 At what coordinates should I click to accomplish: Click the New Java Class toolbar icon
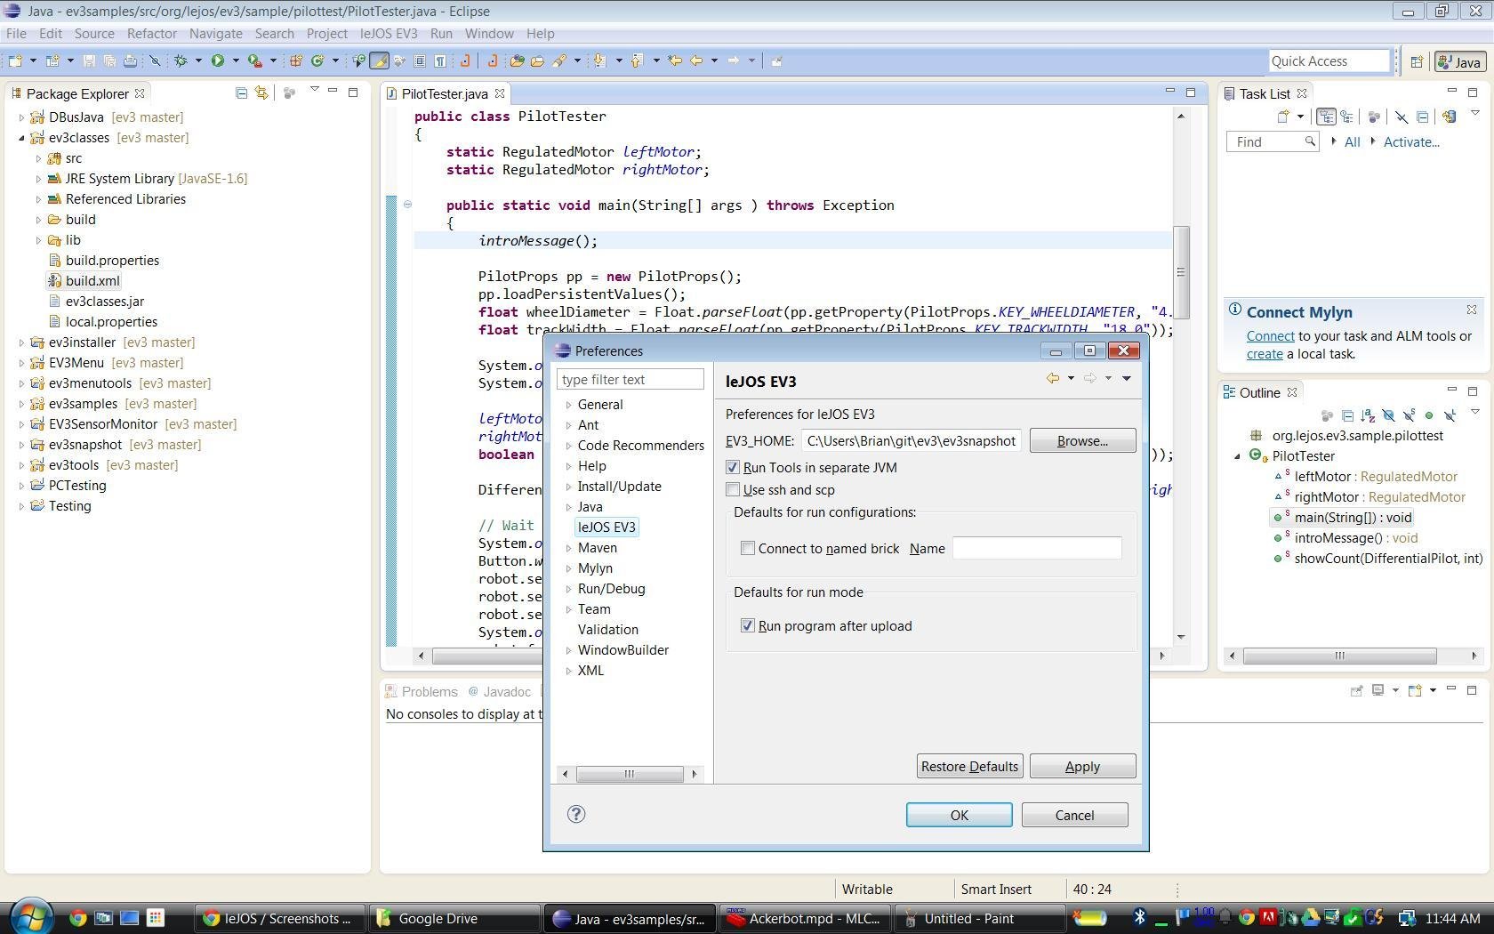coord(317,60)
